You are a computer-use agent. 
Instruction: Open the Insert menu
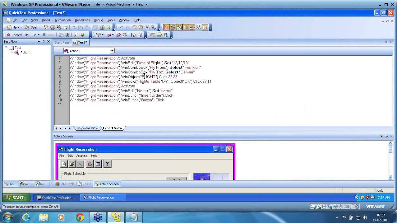click(x=46, y=20)
